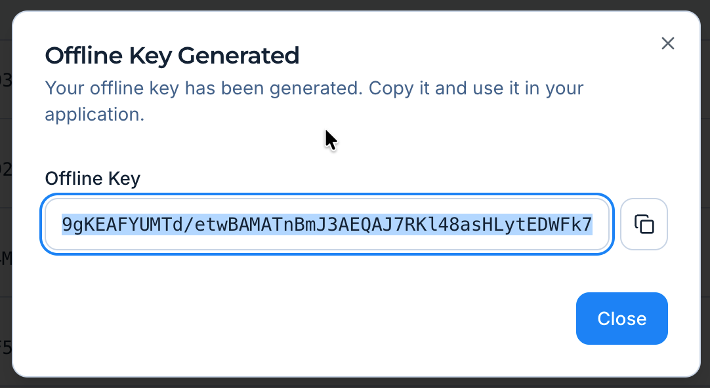Close the modal via the top-right X
The width and height of the screenshot is (710, 388).
point(667,43)
